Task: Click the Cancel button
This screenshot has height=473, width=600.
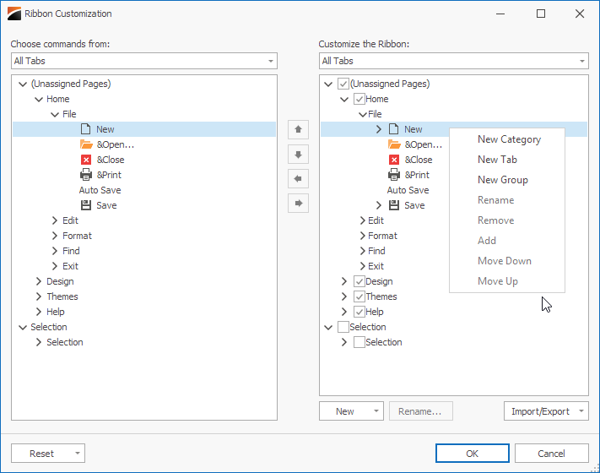Action: point(551,454)
